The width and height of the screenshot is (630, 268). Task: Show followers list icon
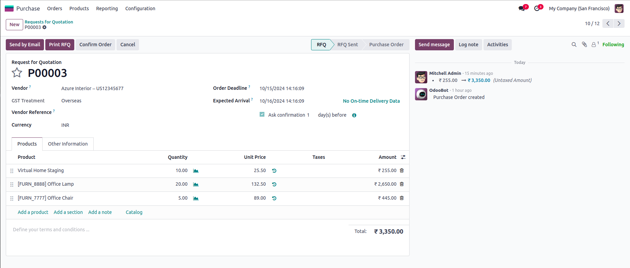(595, 45)
